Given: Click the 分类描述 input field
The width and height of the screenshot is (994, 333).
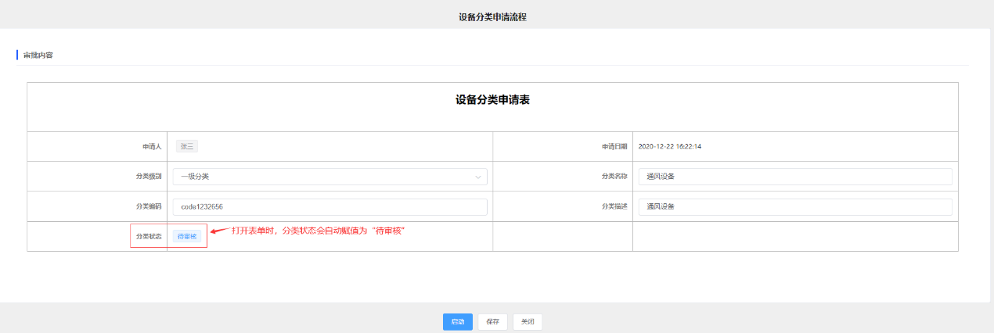Looking at the screenshot, I should point(795,206).
